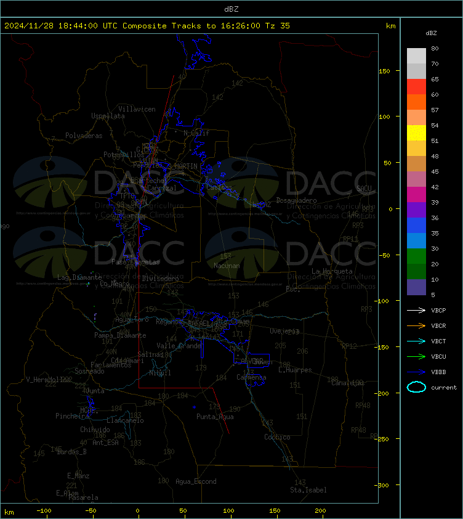Click the small blue star marker near Punta_Agua

(x=194, y=407)
